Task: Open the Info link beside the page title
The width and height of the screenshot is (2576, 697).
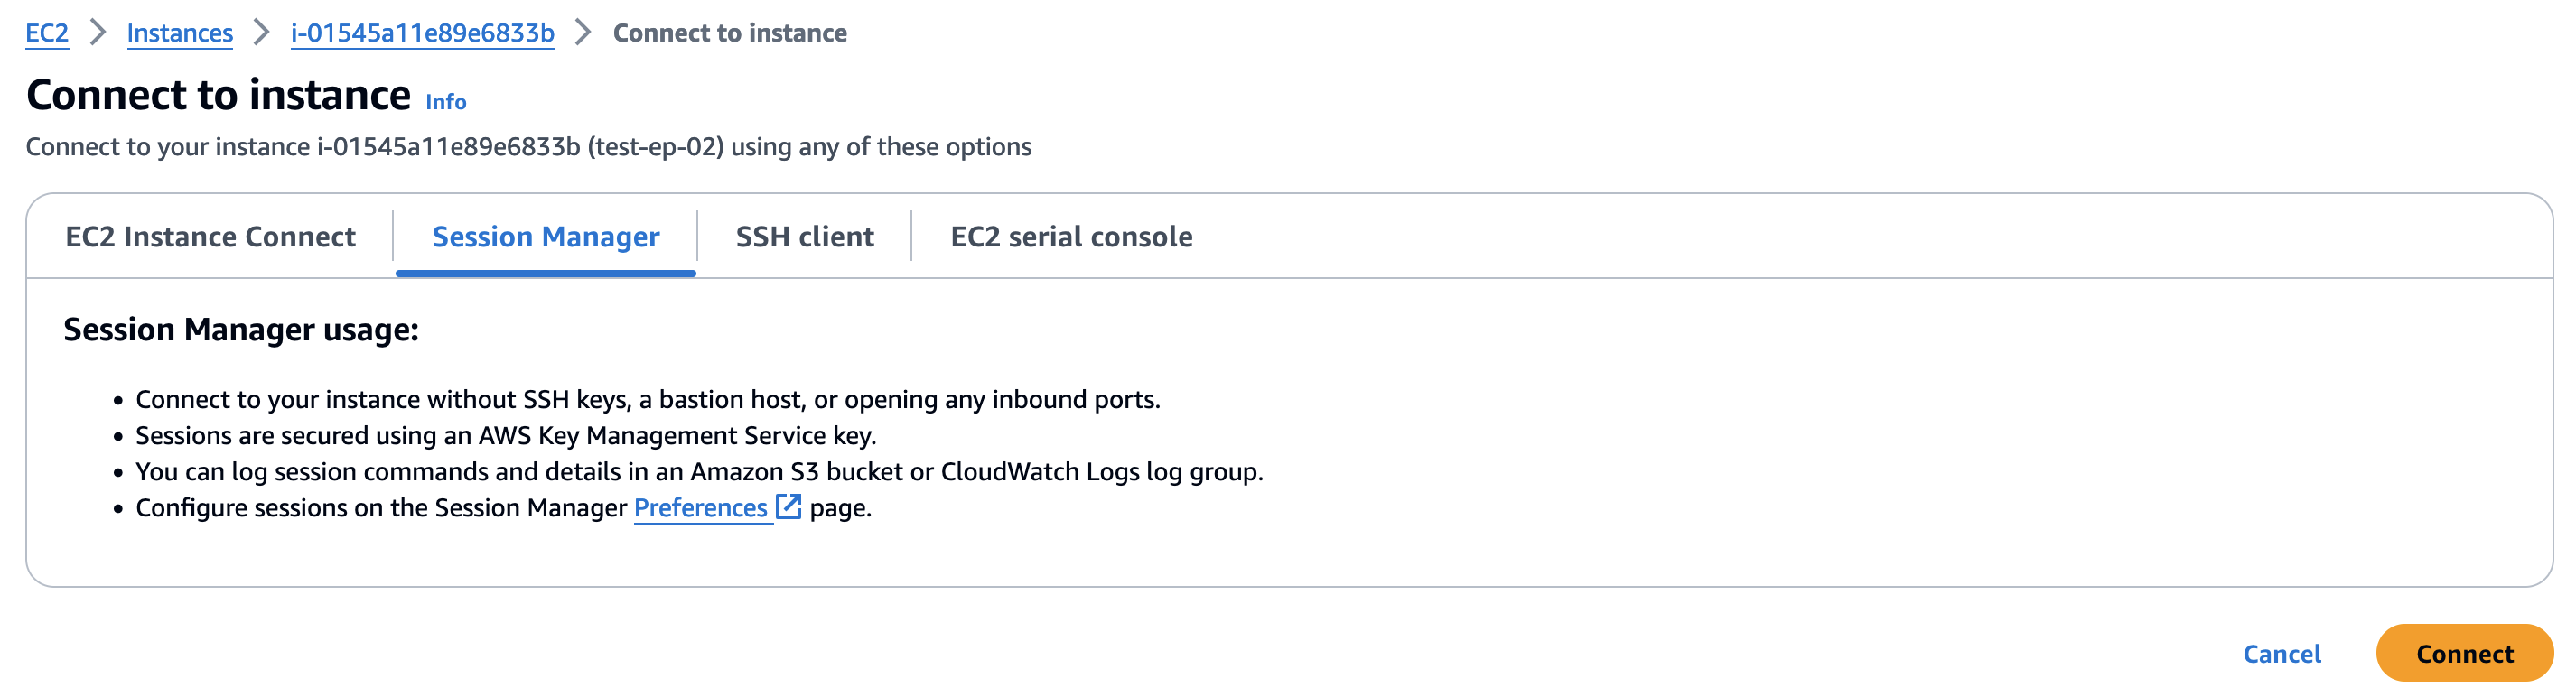Action: [x=446, y=102]
